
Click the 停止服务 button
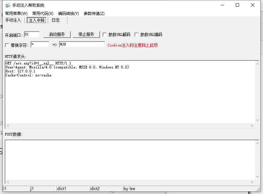86,35
